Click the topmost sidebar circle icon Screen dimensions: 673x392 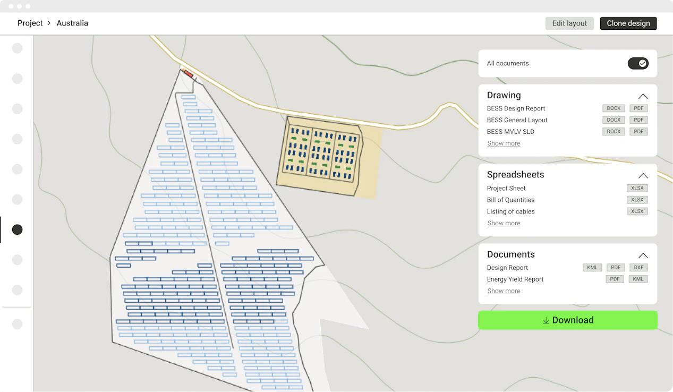click(x=18, y=48)
